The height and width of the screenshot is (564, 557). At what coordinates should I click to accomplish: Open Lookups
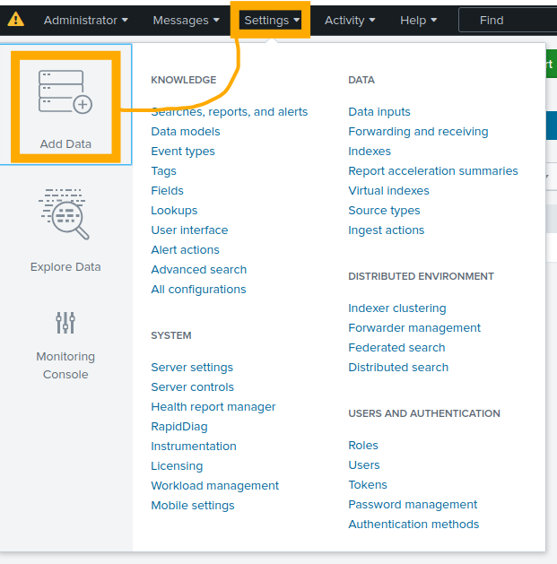(x=174, y=211)
